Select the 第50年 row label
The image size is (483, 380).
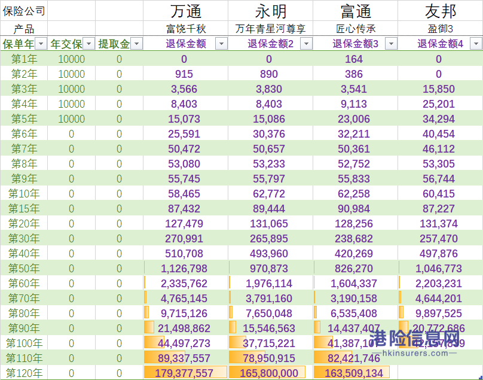(x=24, y=268)
